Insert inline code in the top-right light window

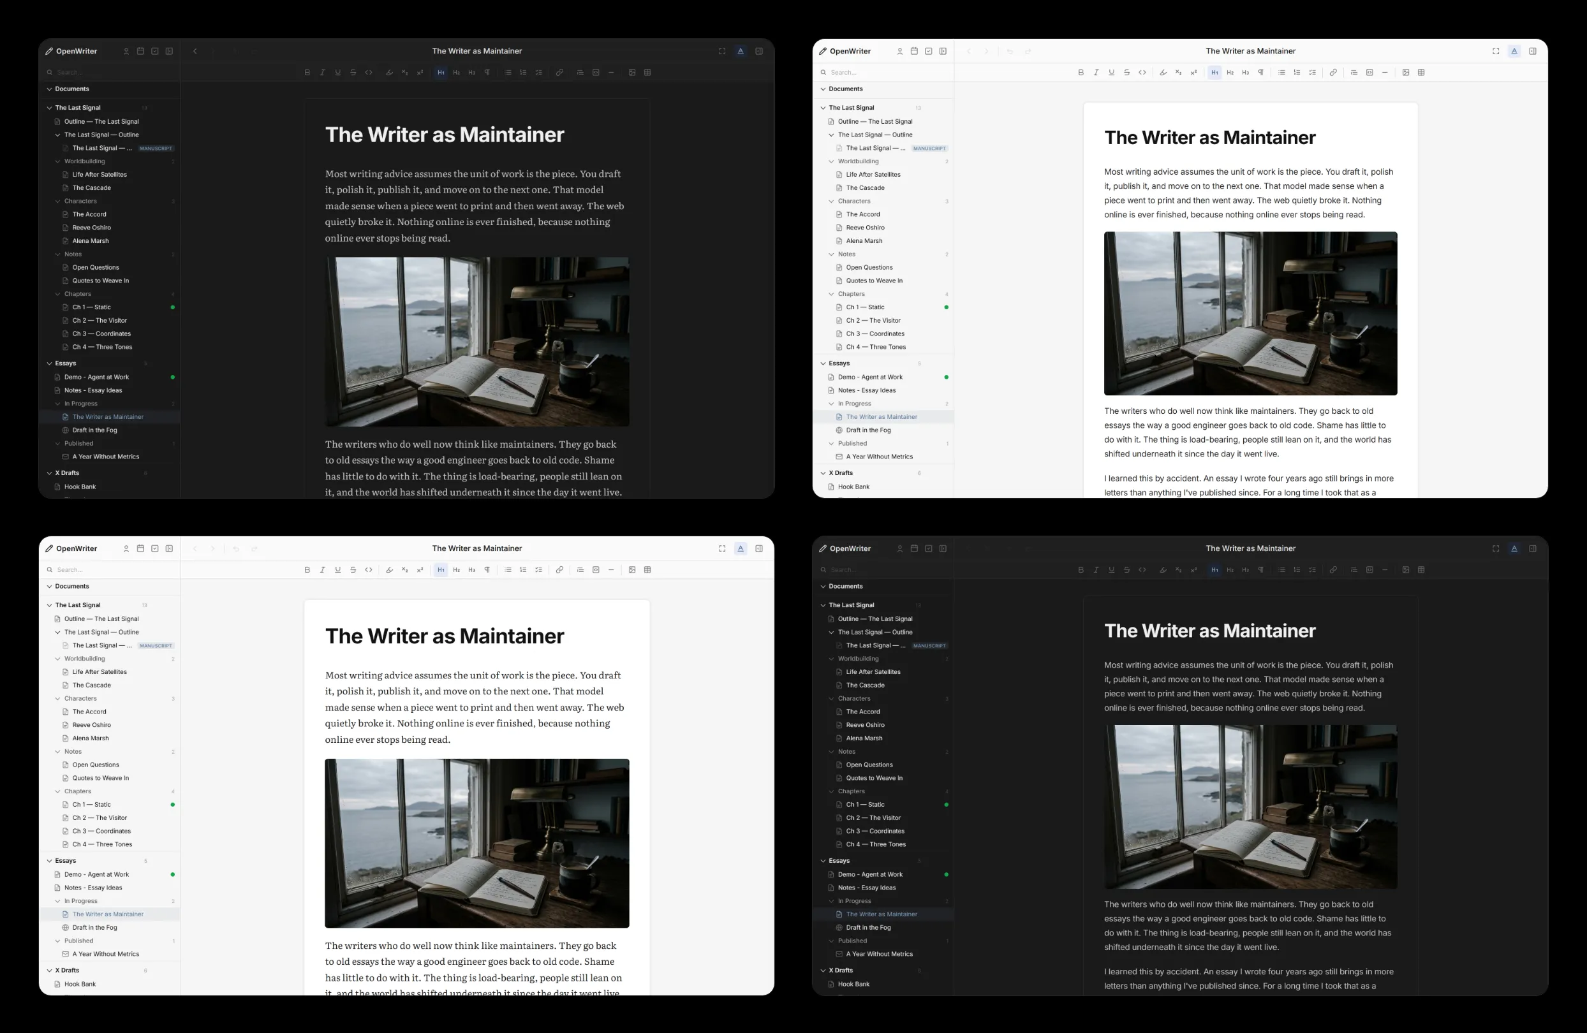tap(1142, 73)
